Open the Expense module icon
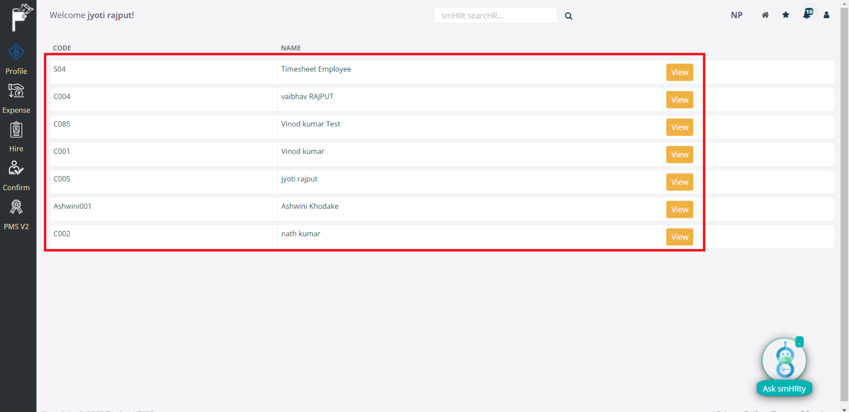 point(16,91)
